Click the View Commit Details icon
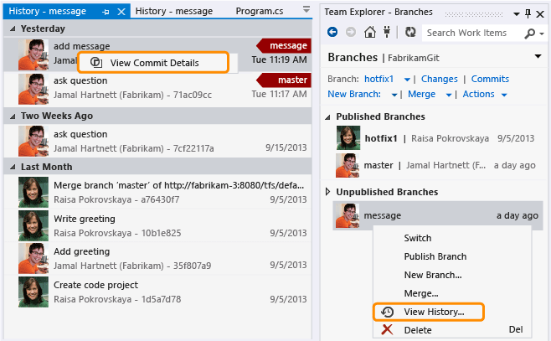The width and height of the screenshot is (551, 341). coord(96,63)
